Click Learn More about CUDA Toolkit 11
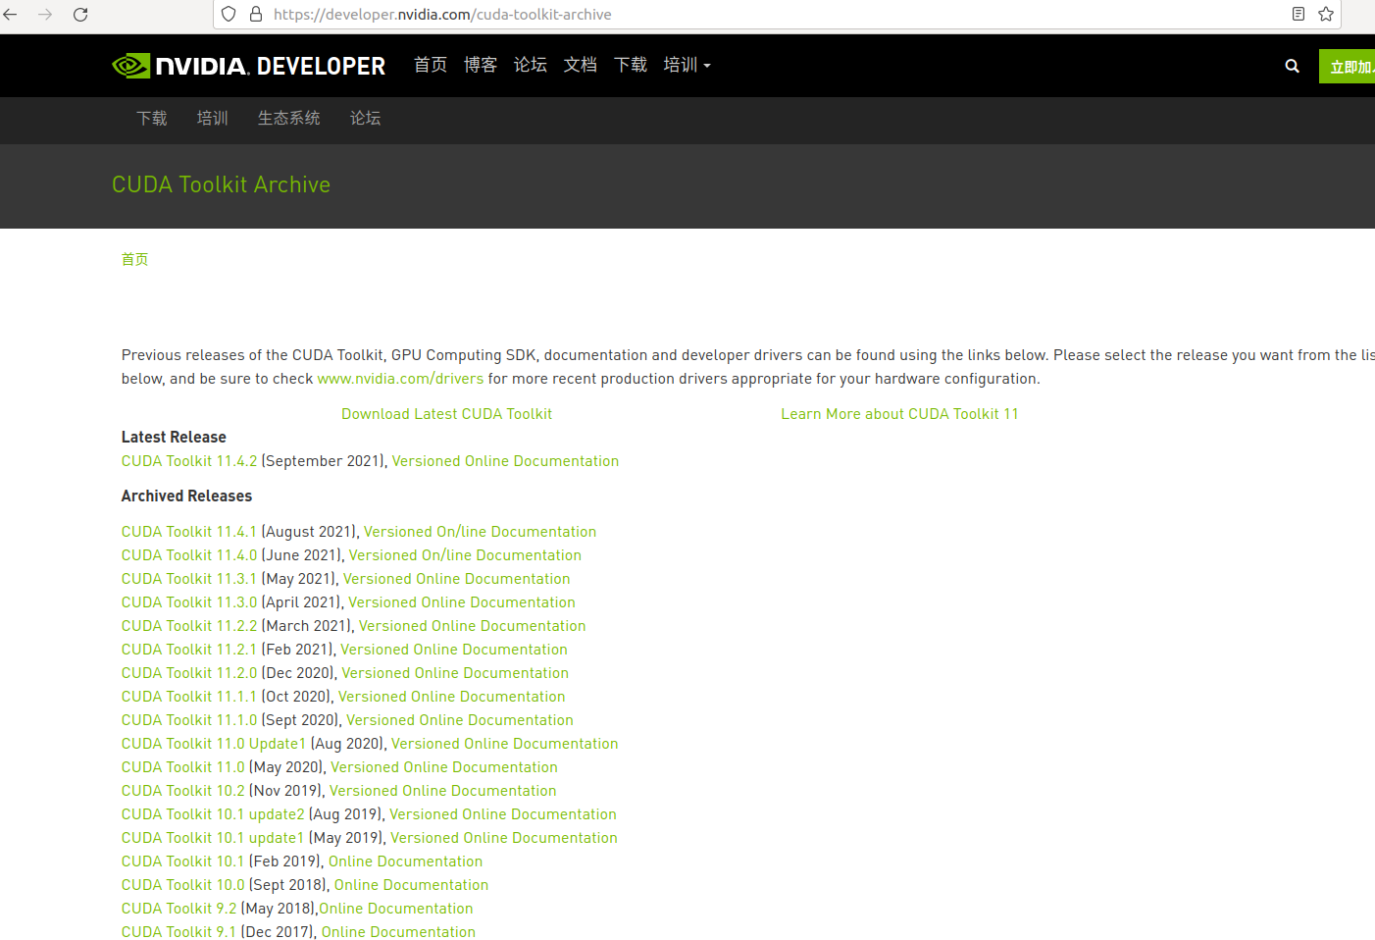The height and width of the screenshot is (940, 1375). tap(899, 414)
